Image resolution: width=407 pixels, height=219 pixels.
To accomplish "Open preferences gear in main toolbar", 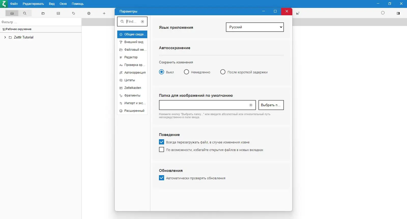I will pos(89,13).
